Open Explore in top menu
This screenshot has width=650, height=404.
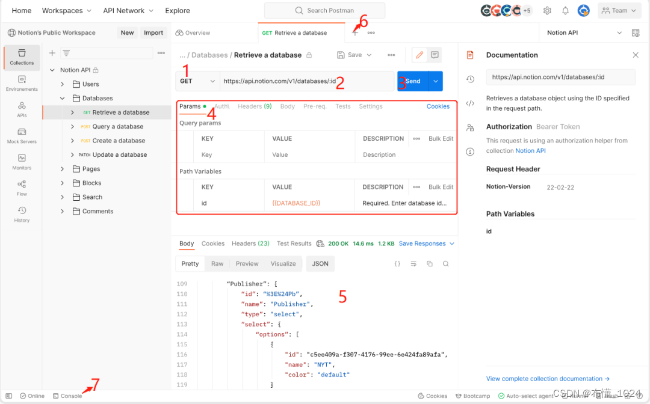click(178, 11)
